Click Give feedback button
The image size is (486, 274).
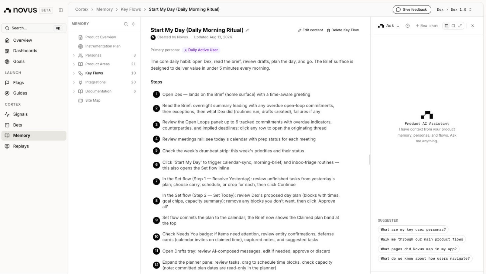coord(412,10)
